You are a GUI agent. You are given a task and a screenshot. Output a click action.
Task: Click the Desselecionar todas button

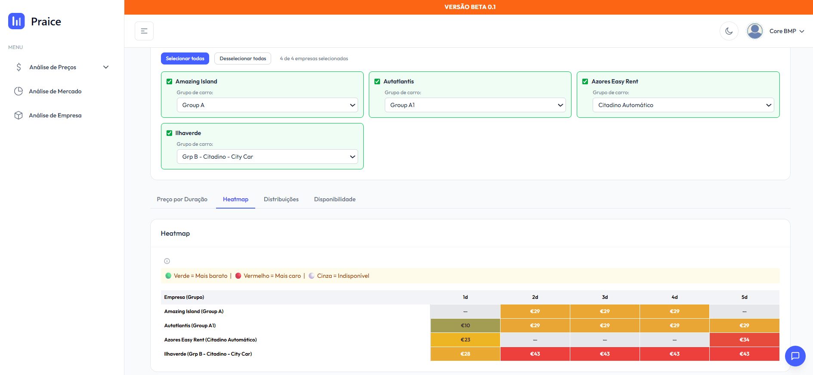(x=243, y=58)
